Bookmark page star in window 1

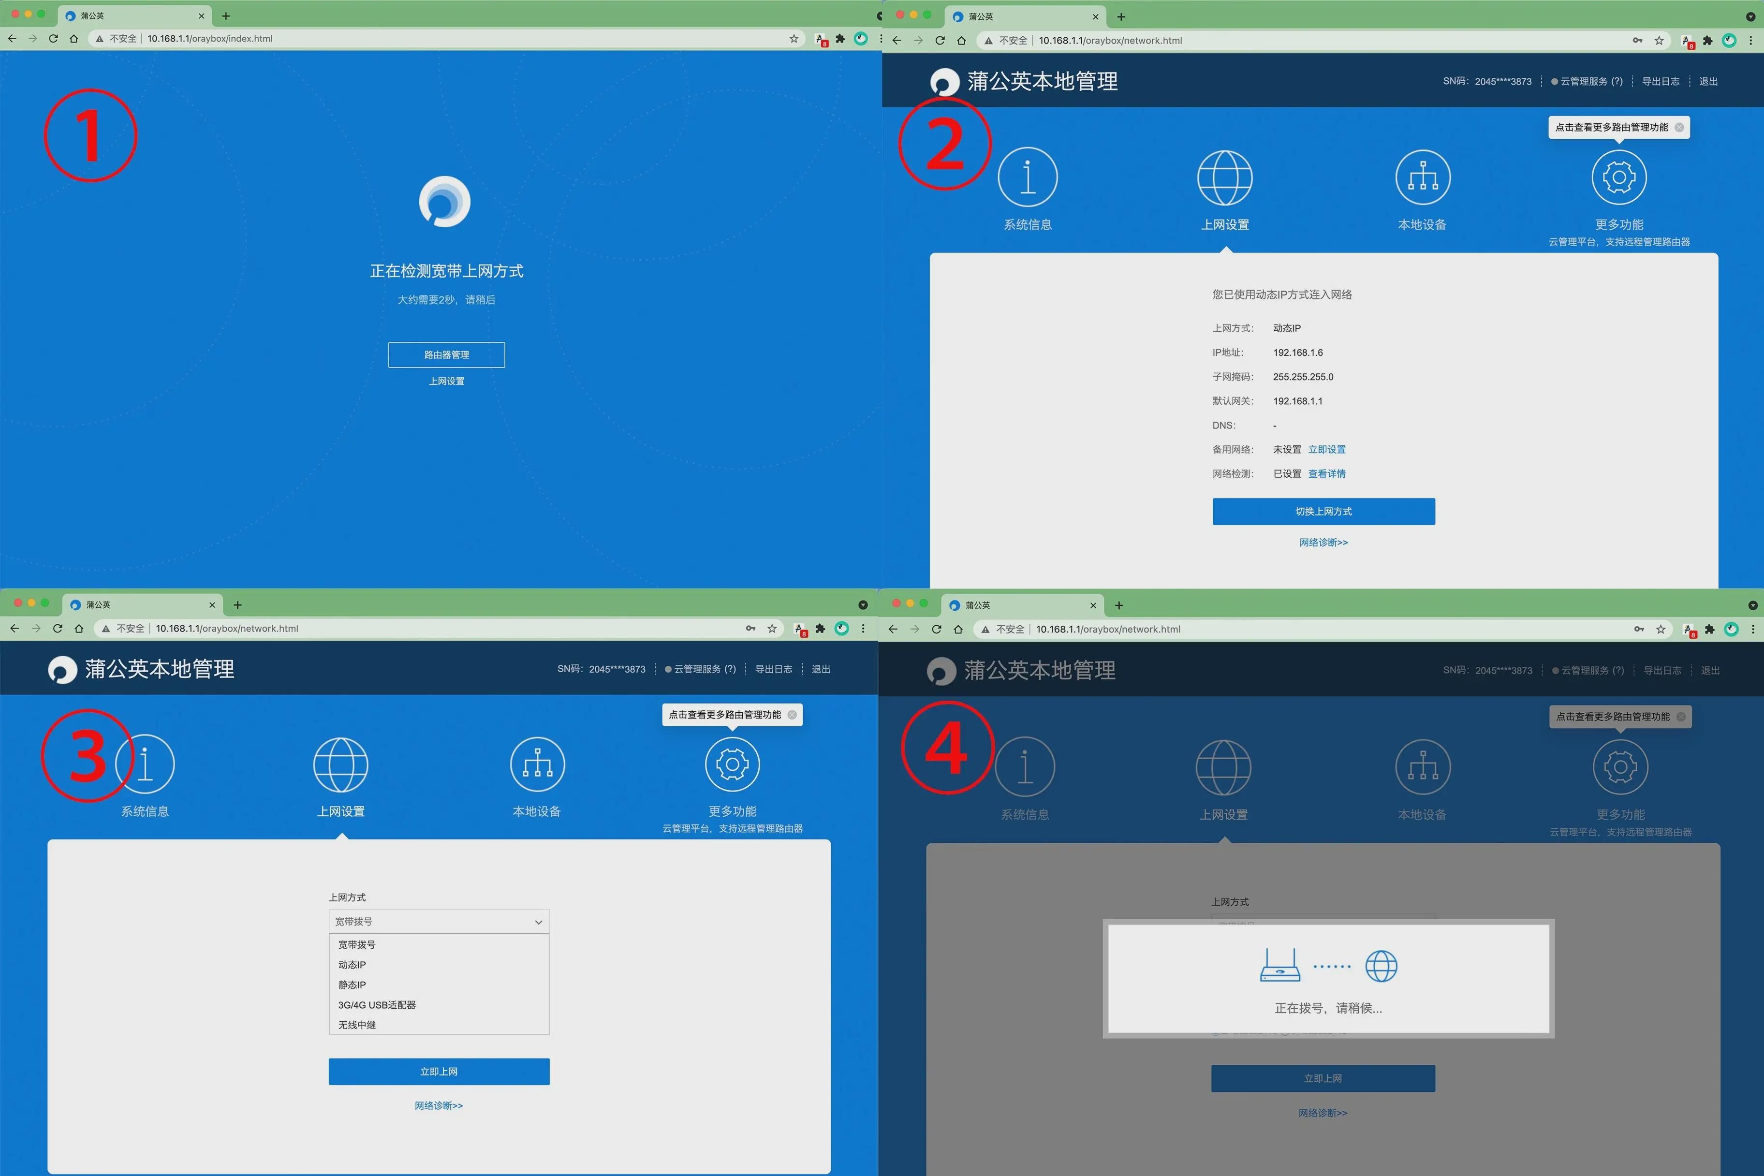click(794, 38)
